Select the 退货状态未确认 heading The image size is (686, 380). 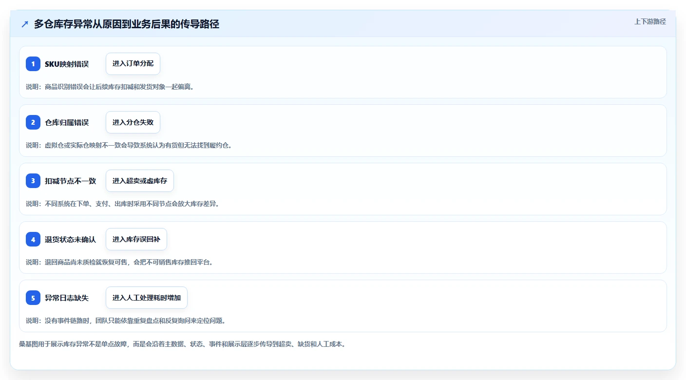tap(71, 239)
